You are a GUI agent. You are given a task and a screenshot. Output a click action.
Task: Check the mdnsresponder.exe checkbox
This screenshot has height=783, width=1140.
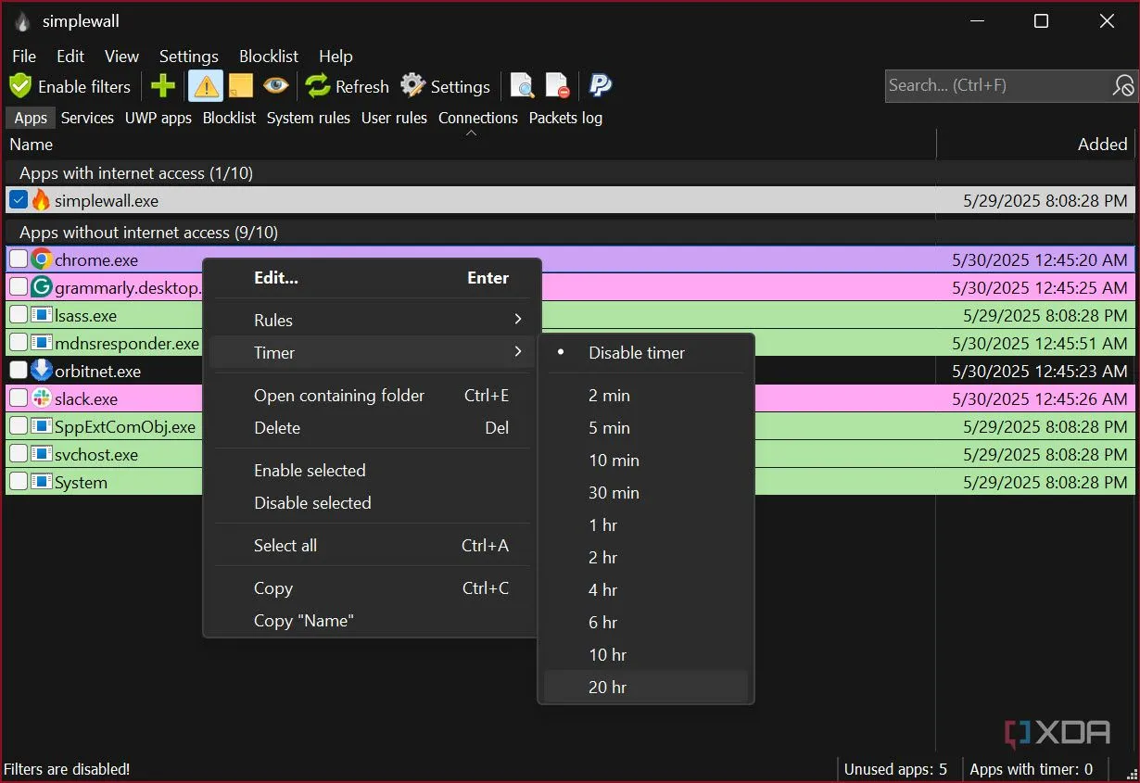click(x=19, y=343)
